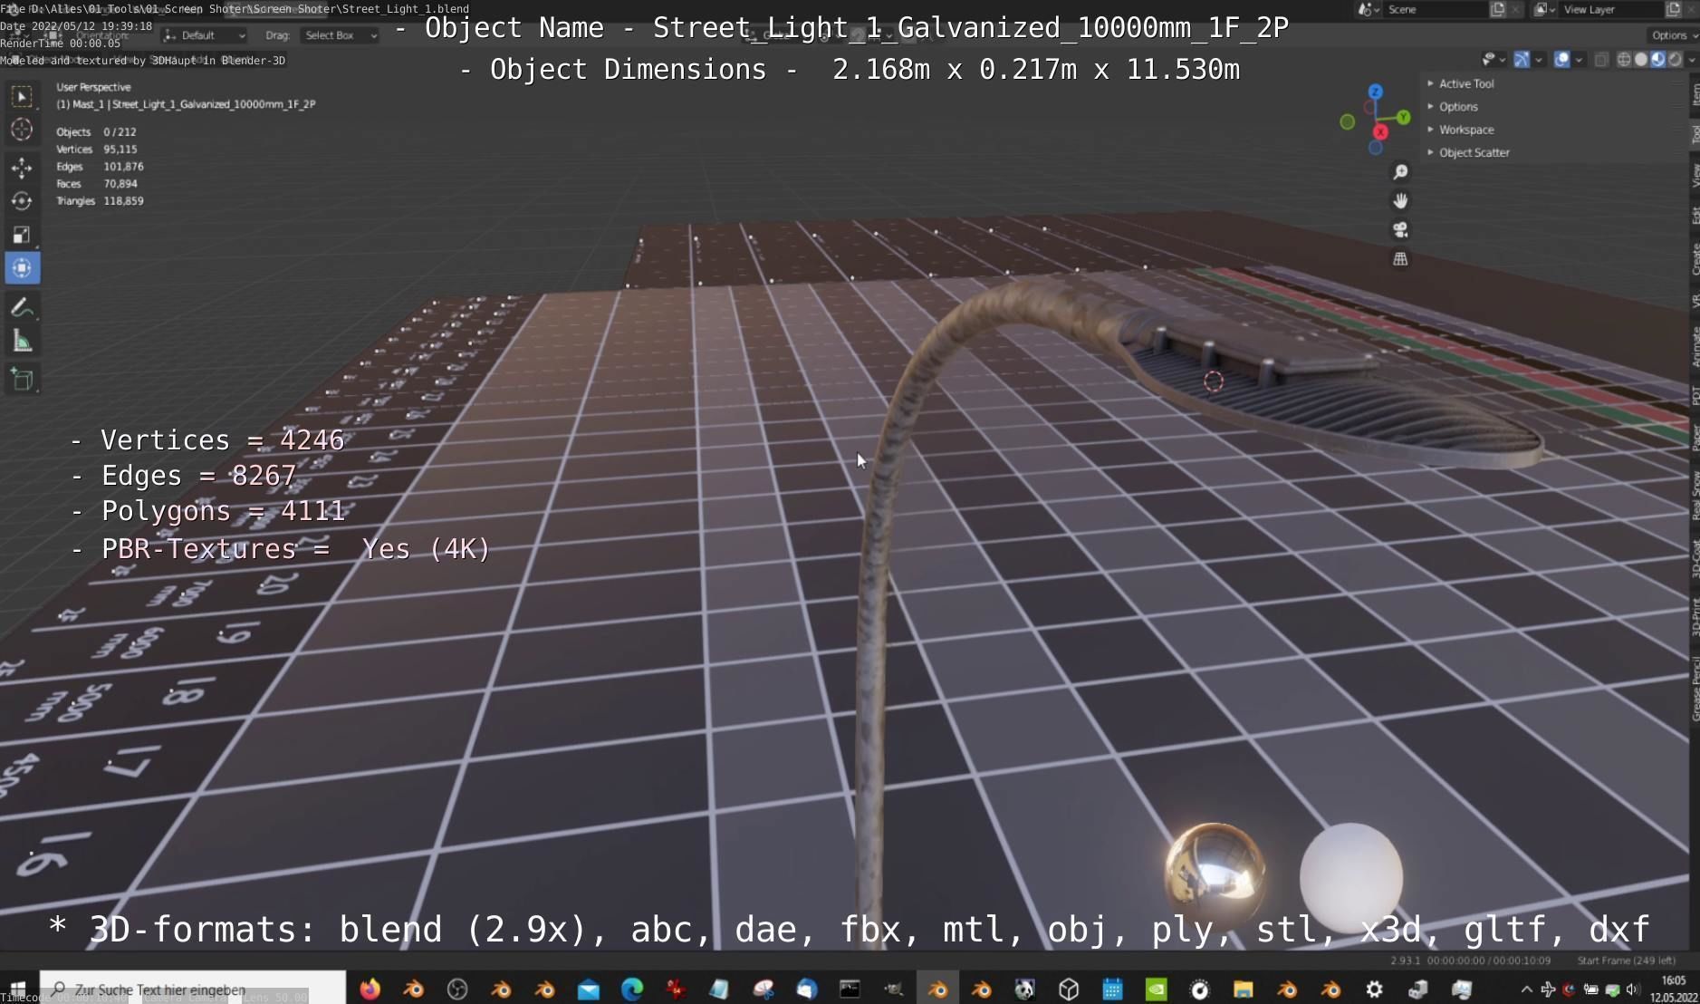Open Drag Select Box dropdown

[x=340, y=35]
